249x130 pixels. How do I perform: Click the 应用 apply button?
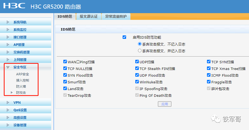(164, 104)
